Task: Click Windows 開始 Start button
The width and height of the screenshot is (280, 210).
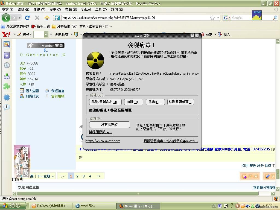Action: point(13,206)
